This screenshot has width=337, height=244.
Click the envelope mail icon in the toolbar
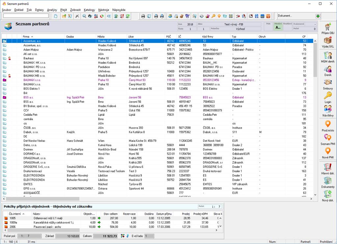225,16
